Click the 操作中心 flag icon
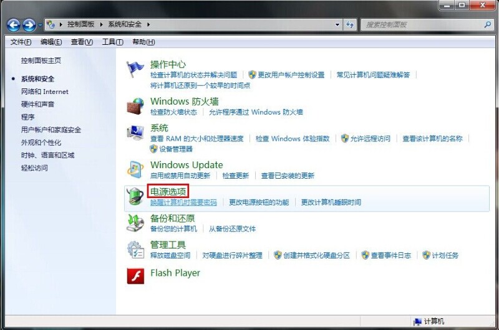Image resolution: width=499 pixels, height=330 pixels. tap(135, 69)
